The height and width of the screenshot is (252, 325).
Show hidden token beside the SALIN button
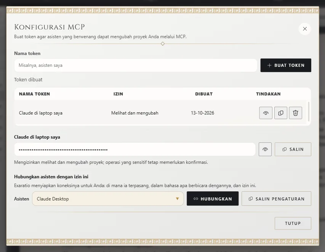coord(265,149)
